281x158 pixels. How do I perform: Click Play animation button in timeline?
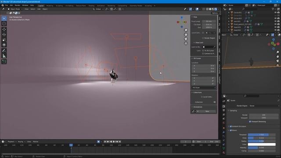point(114,141)
